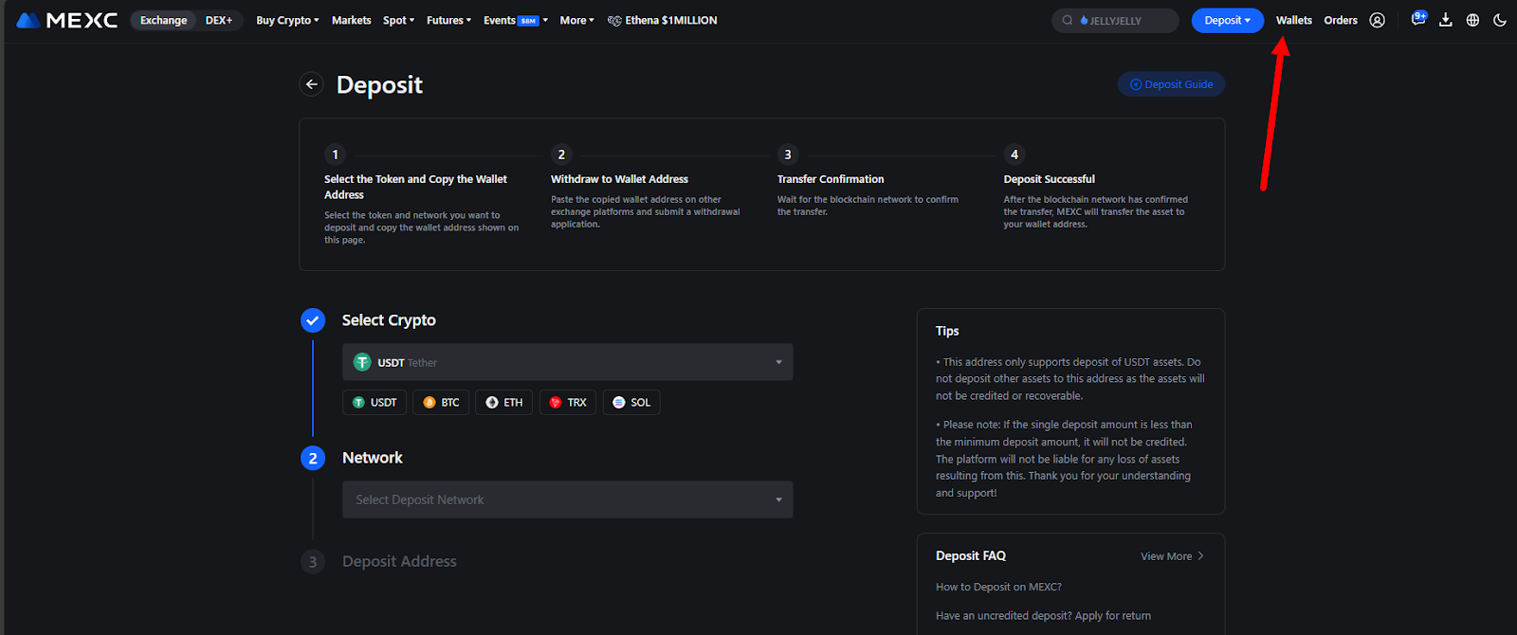
Task: Click 'Transfer Confirmation' step title
Action: click(x=831, y=179)
